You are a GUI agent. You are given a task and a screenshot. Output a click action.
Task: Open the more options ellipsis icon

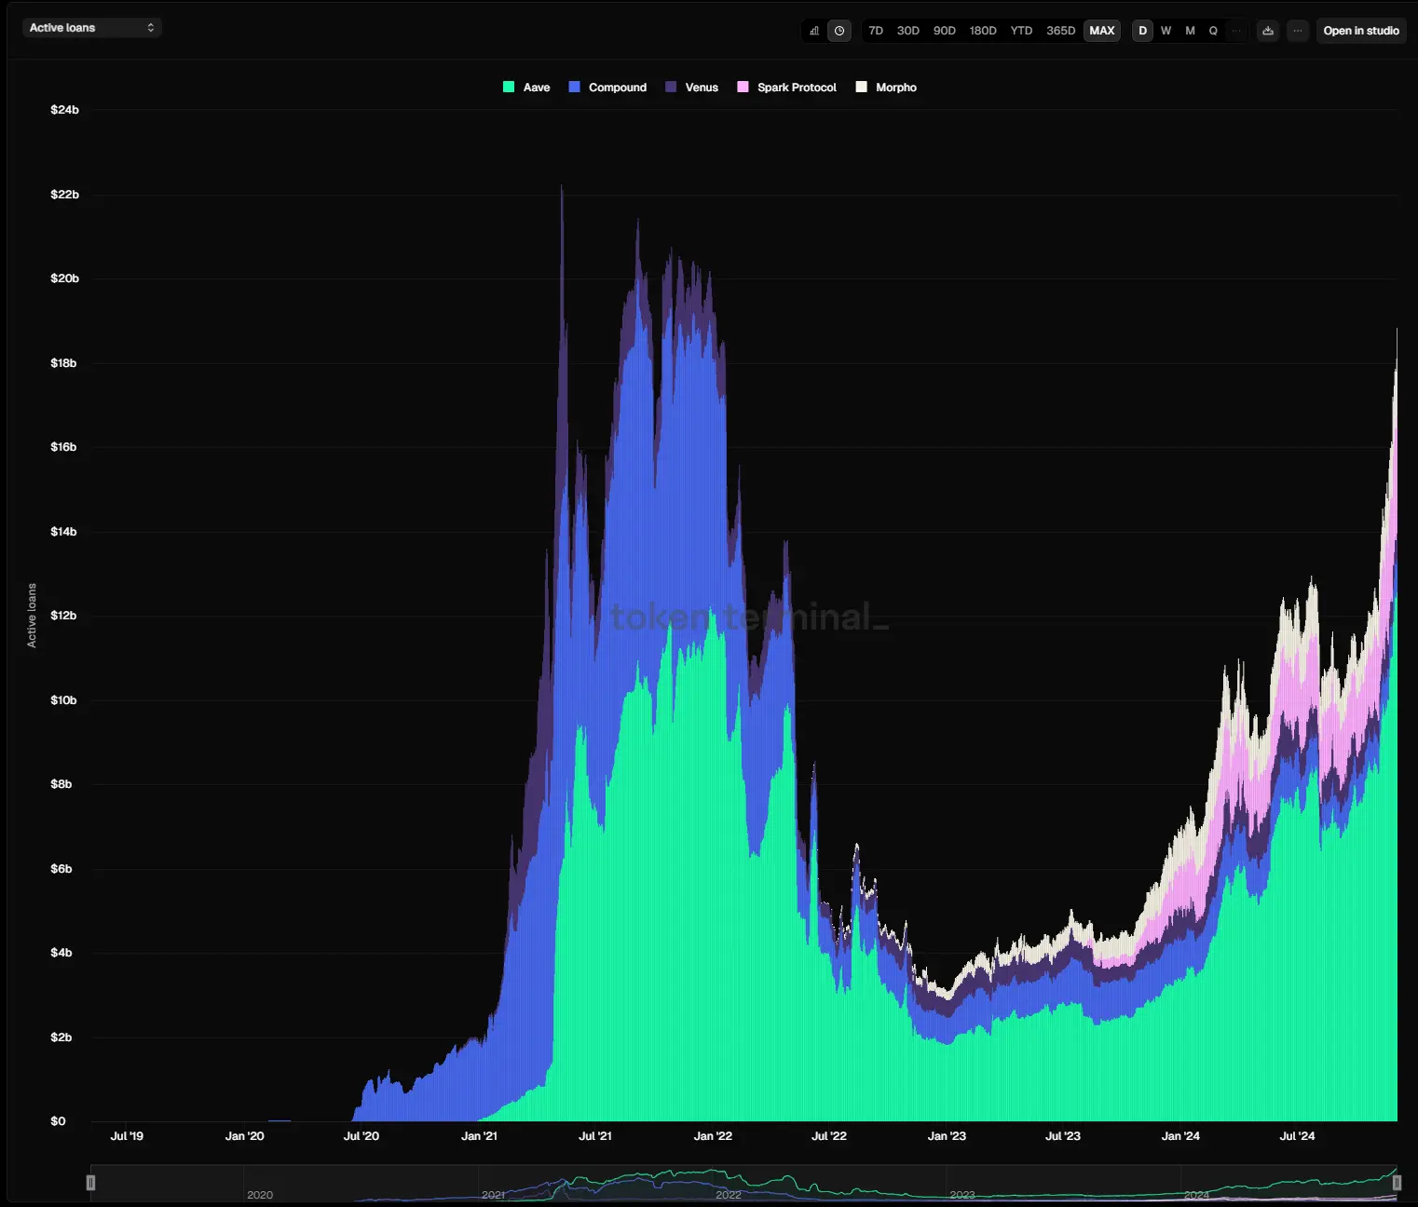1297,30
